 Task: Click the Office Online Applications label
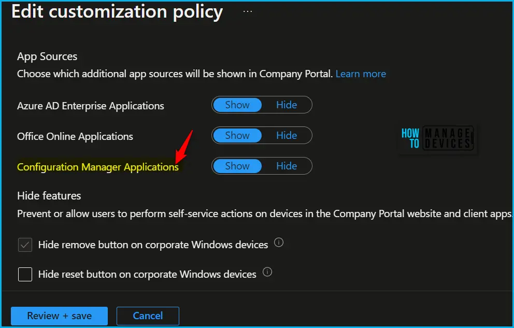75,136
